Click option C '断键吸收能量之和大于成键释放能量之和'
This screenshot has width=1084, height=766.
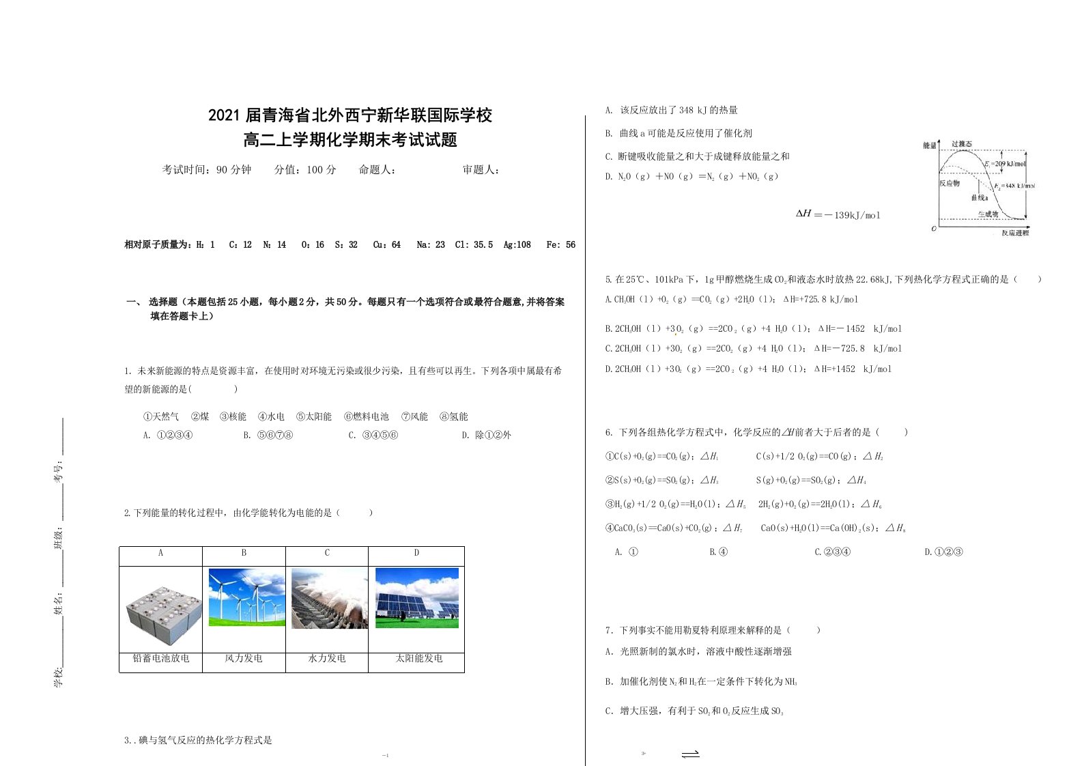697,156
